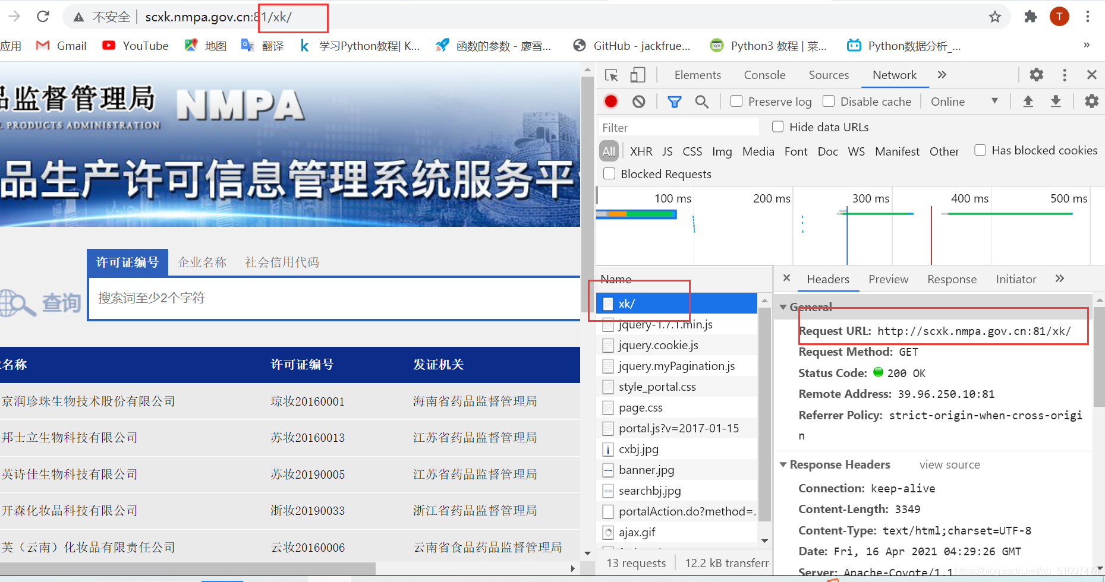
Task: Filter requests by XHR
Action: click(641, 151)
